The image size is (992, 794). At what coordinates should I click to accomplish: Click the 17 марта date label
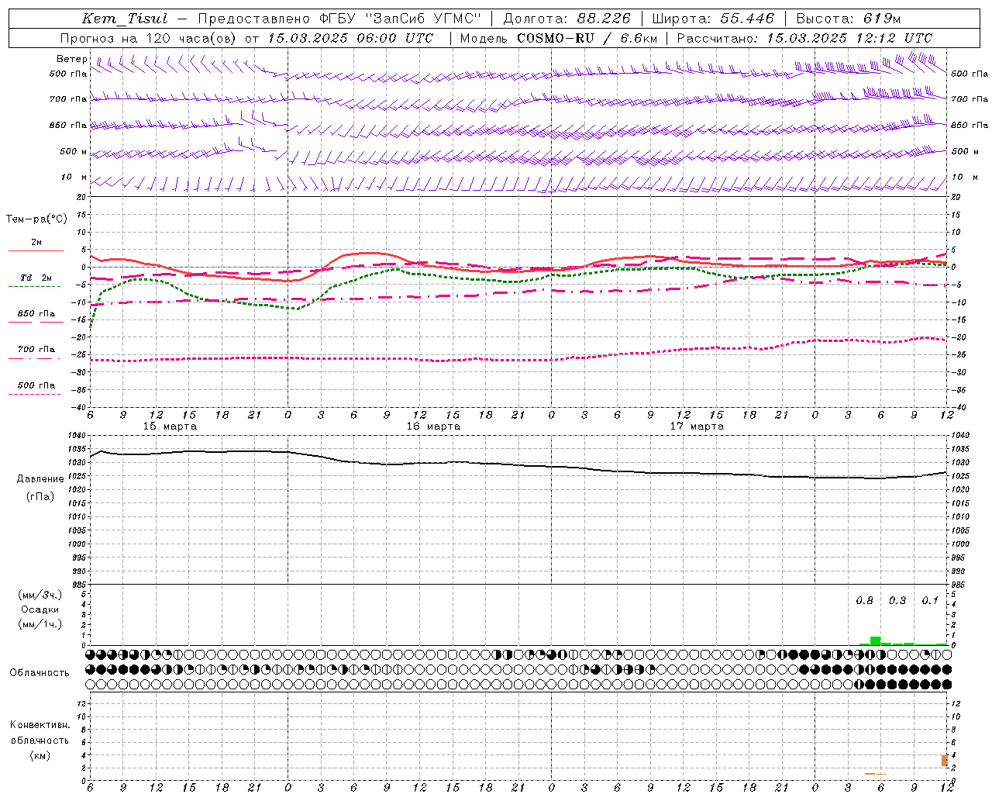[697, 426]
